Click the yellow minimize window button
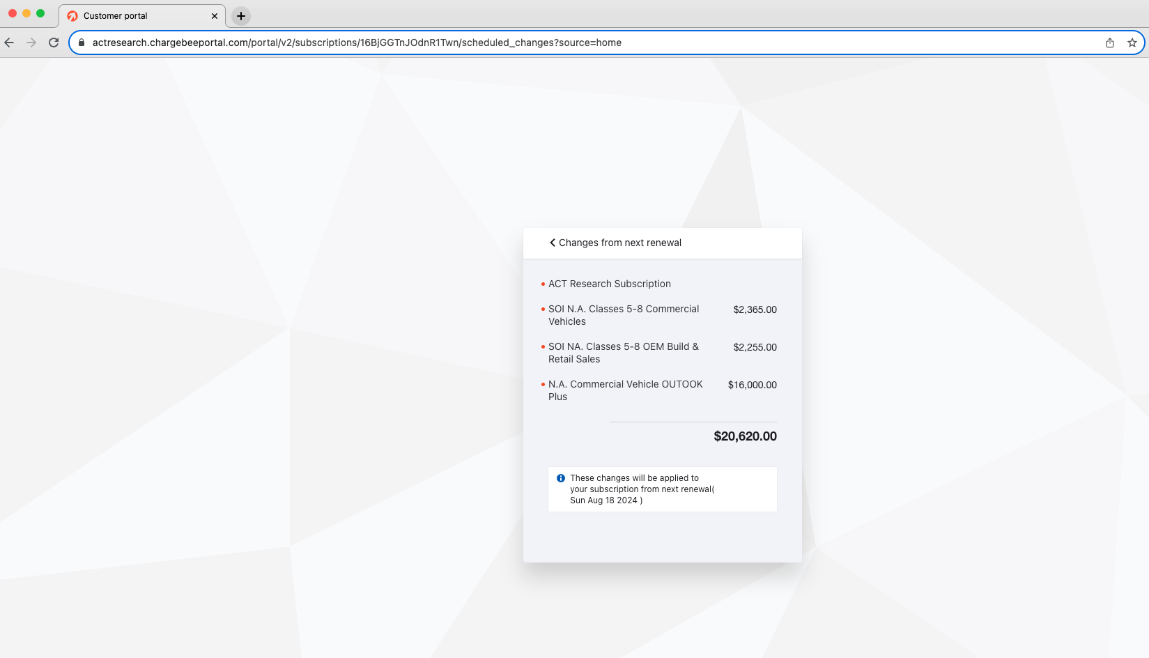Screen dimensions: 1149x658 pyautogui.click(x=26, y=13)
